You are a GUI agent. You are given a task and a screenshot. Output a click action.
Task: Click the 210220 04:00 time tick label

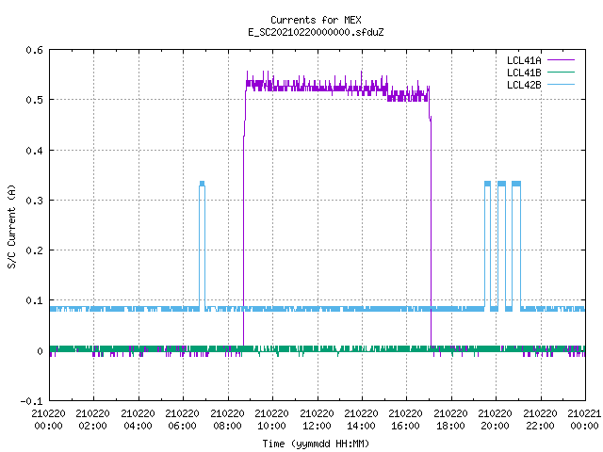coord(139,419)
